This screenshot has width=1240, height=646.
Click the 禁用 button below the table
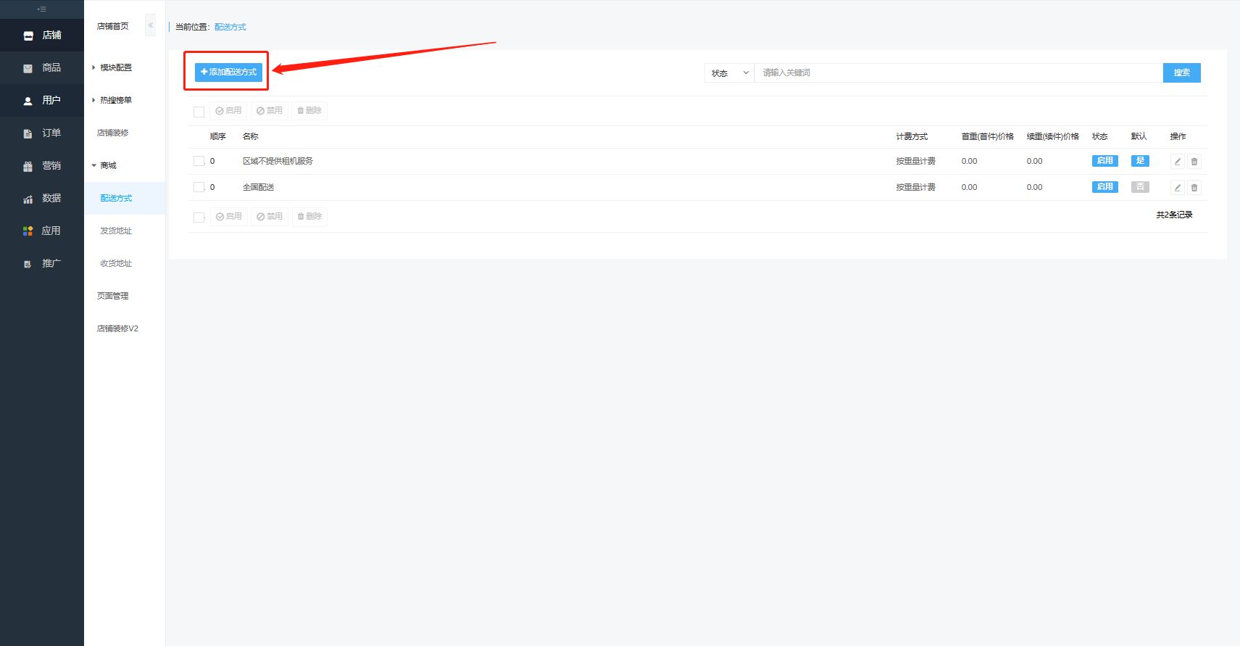270,217
